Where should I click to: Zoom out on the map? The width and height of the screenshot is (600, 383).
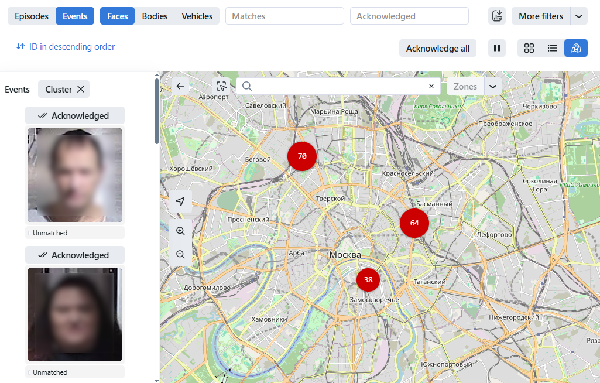pyautogui.click(x=180, y=254)
